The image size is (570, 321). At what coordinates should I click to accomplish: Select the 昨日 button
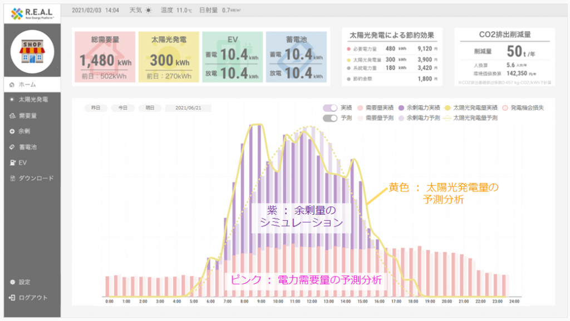click(96, 108)
